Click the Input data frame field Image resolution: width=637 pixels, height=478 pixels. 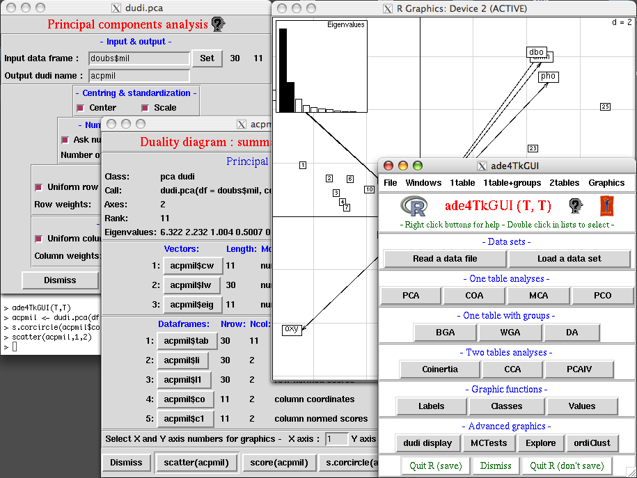(x=139, y=58)
